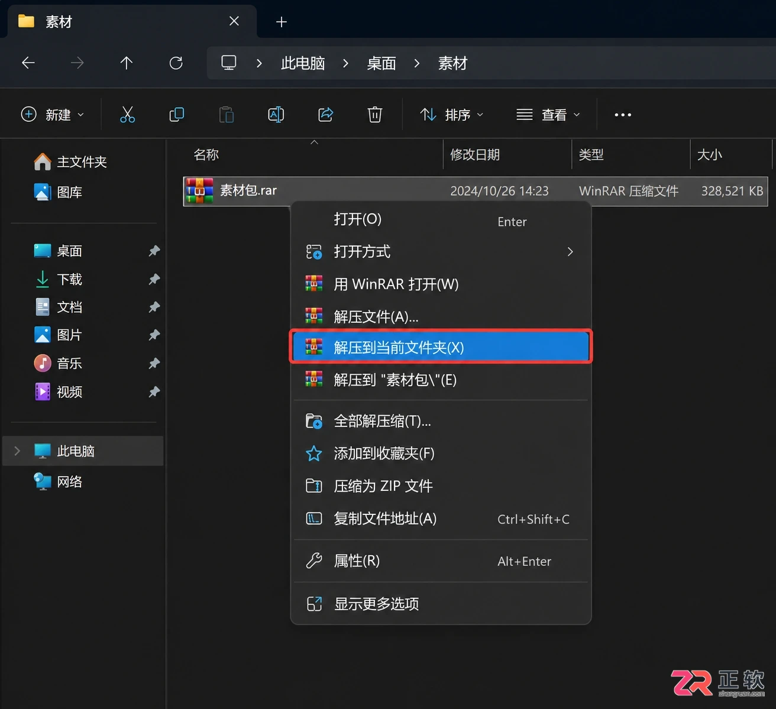This screenshot has height=709, width=776.
Task: Select the 素材包.rar file icon
Action: (199, 190)
